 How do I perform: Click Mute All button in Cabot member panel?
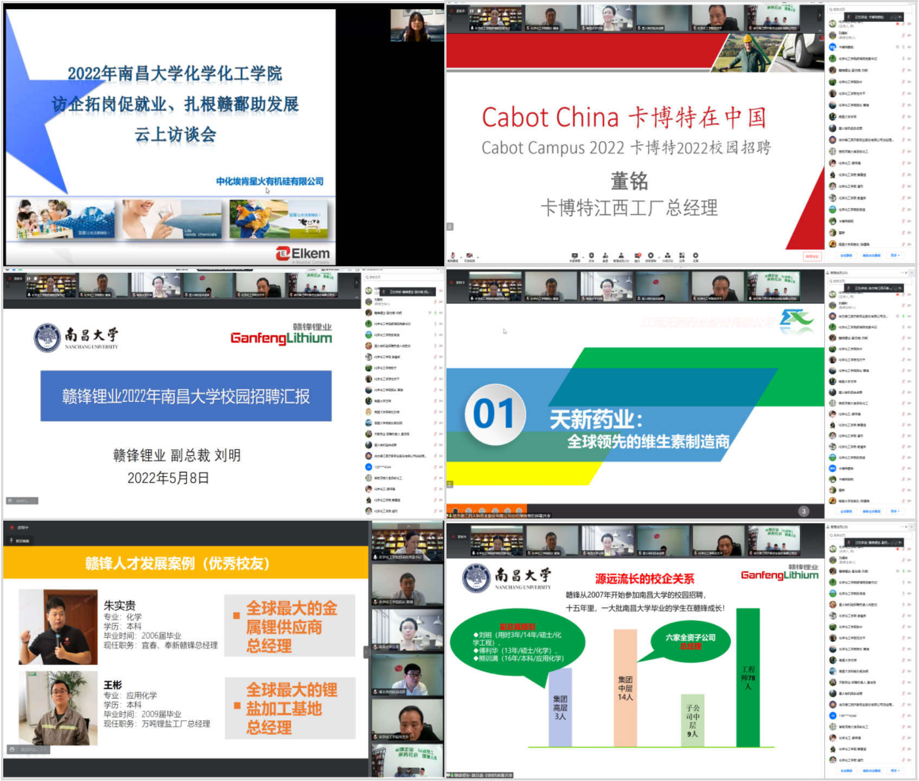point(846,255)
